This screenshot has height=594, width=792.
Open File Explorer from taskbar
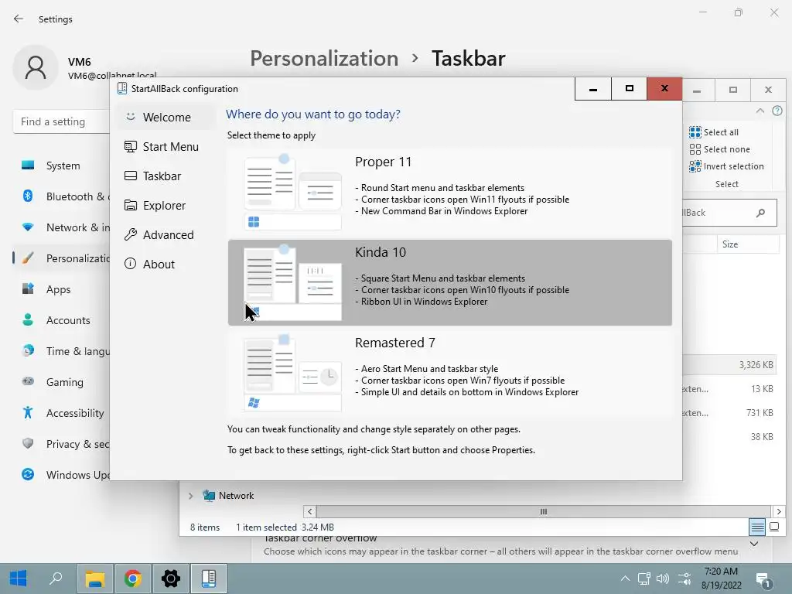94,579
